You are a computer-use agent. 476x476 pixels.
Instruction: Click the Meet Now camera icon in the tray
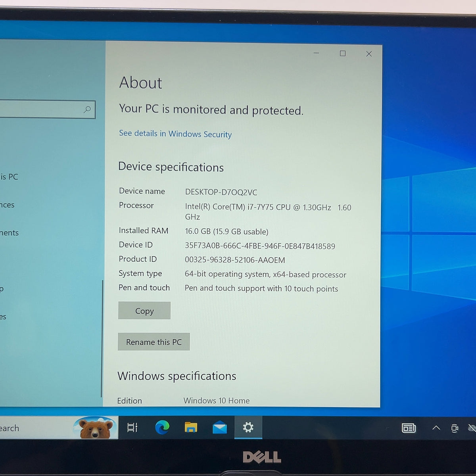coord(455,428)
